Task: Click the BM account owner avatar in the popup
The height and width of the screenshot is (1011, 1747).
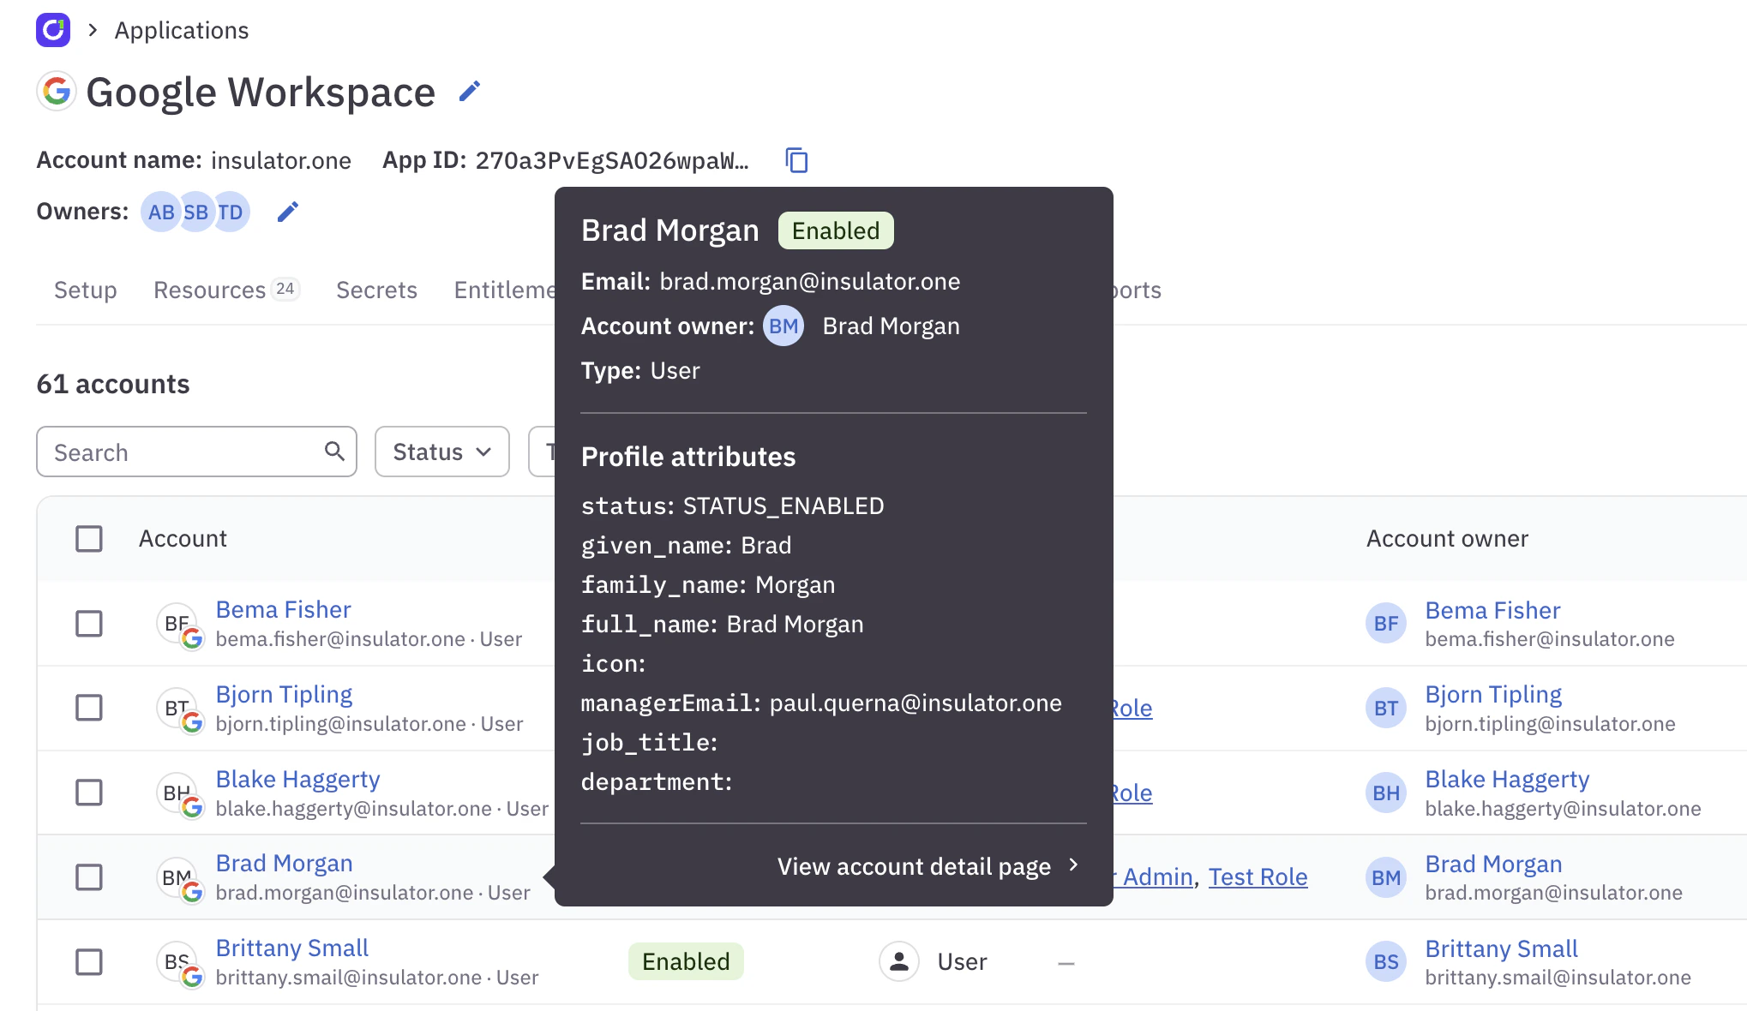Action: 783,326
